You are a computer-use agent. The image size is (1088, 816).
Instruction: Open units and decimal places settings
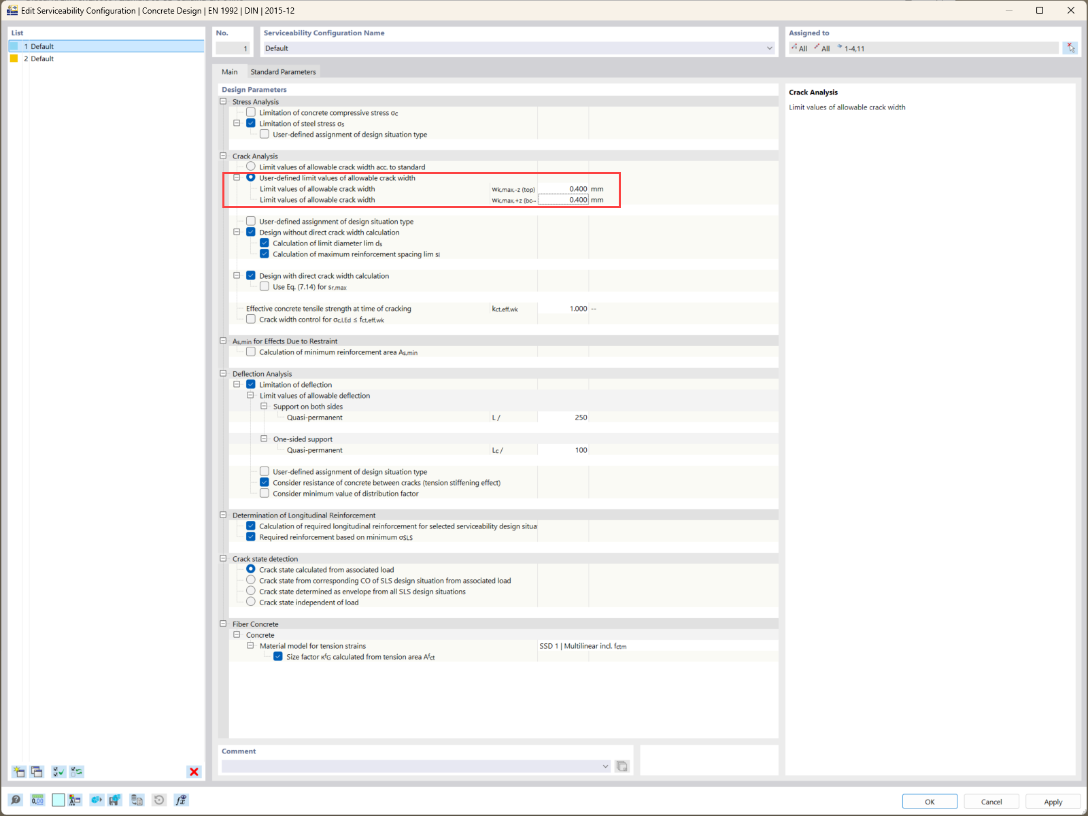[x=37, y=800]
